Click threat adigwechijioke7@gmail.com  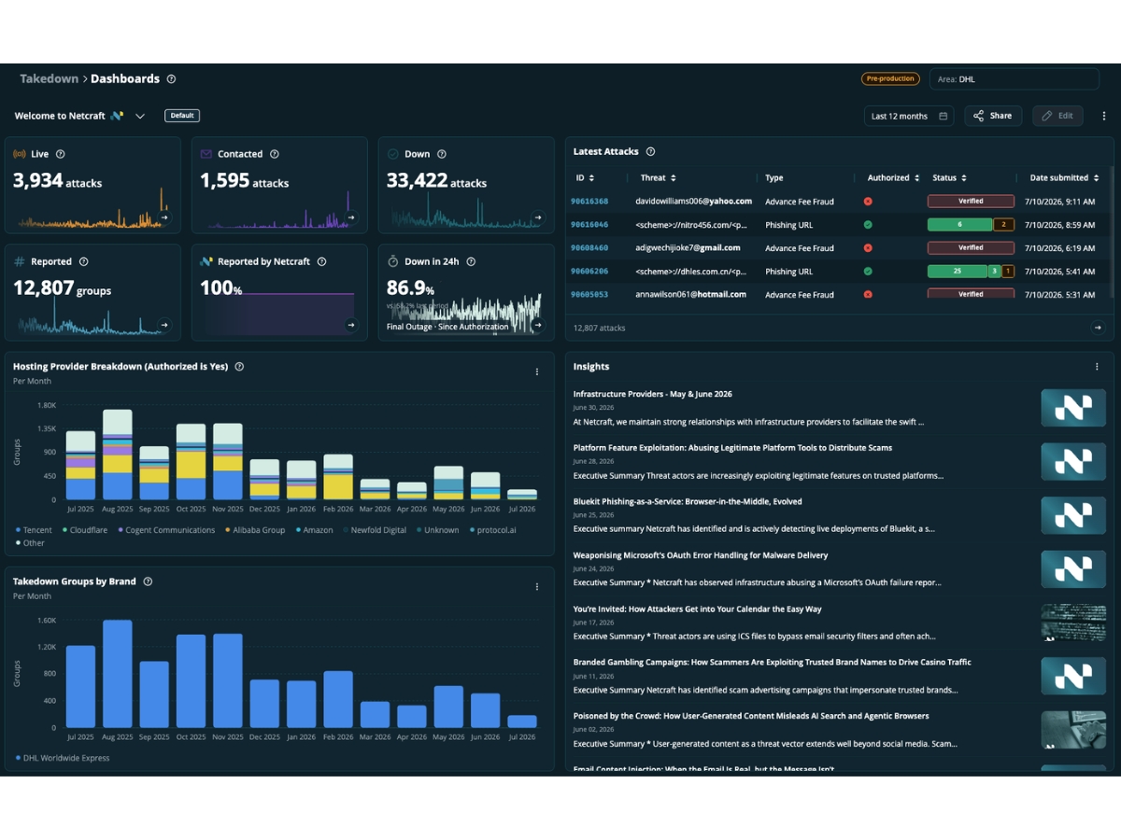pyautogui.click(x=688, y=248)
